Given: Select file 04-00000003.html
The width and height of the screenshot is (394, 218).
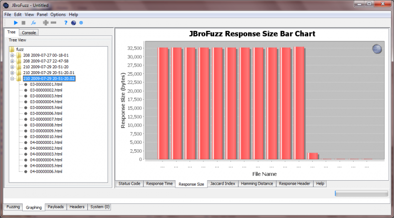Looking at the screenshot, I should (46, 154).
